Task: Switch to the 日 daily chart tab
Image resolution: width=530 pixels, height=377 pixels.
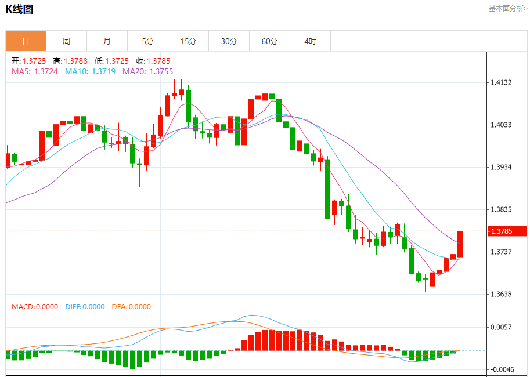Action: pyautogui.click(x=26, y=41)
